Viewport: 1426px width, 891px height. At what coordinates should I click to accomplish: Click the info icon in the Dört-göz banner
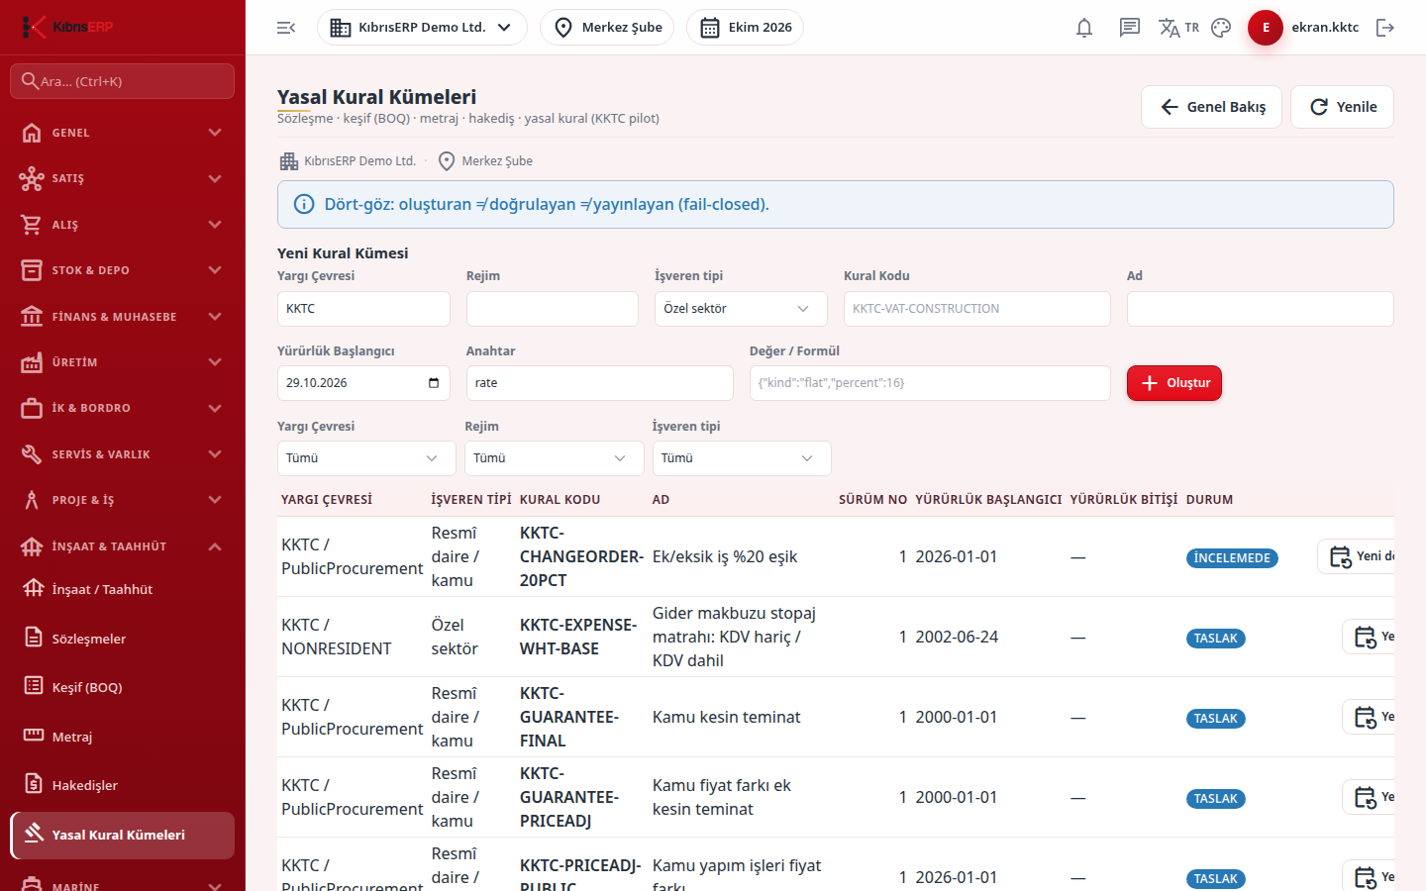coord(305,205)
